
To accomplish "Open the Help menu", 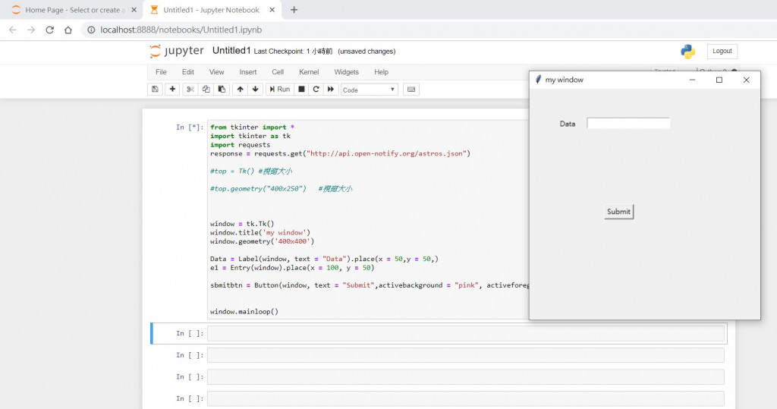I will (x=381, y=72).
